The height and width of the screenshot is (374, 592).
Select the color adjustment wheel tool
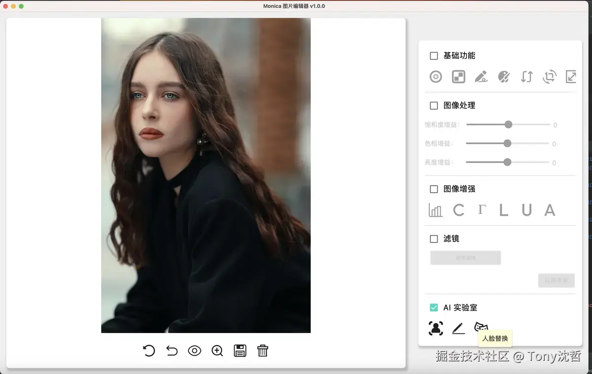[x=436, y=77]
